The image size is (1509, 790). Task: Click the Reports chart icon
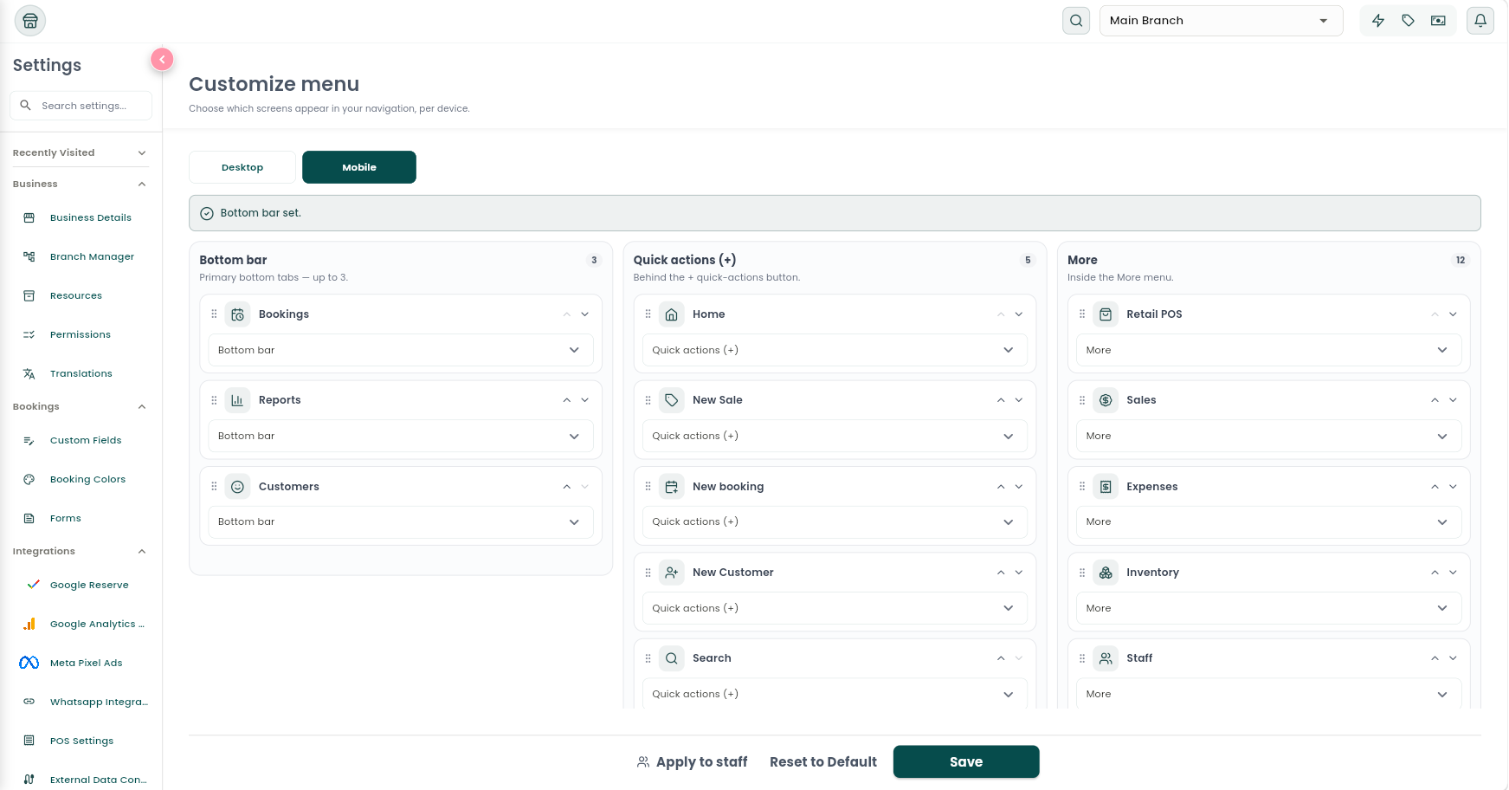pyautogui.click(x=237, y=400)
